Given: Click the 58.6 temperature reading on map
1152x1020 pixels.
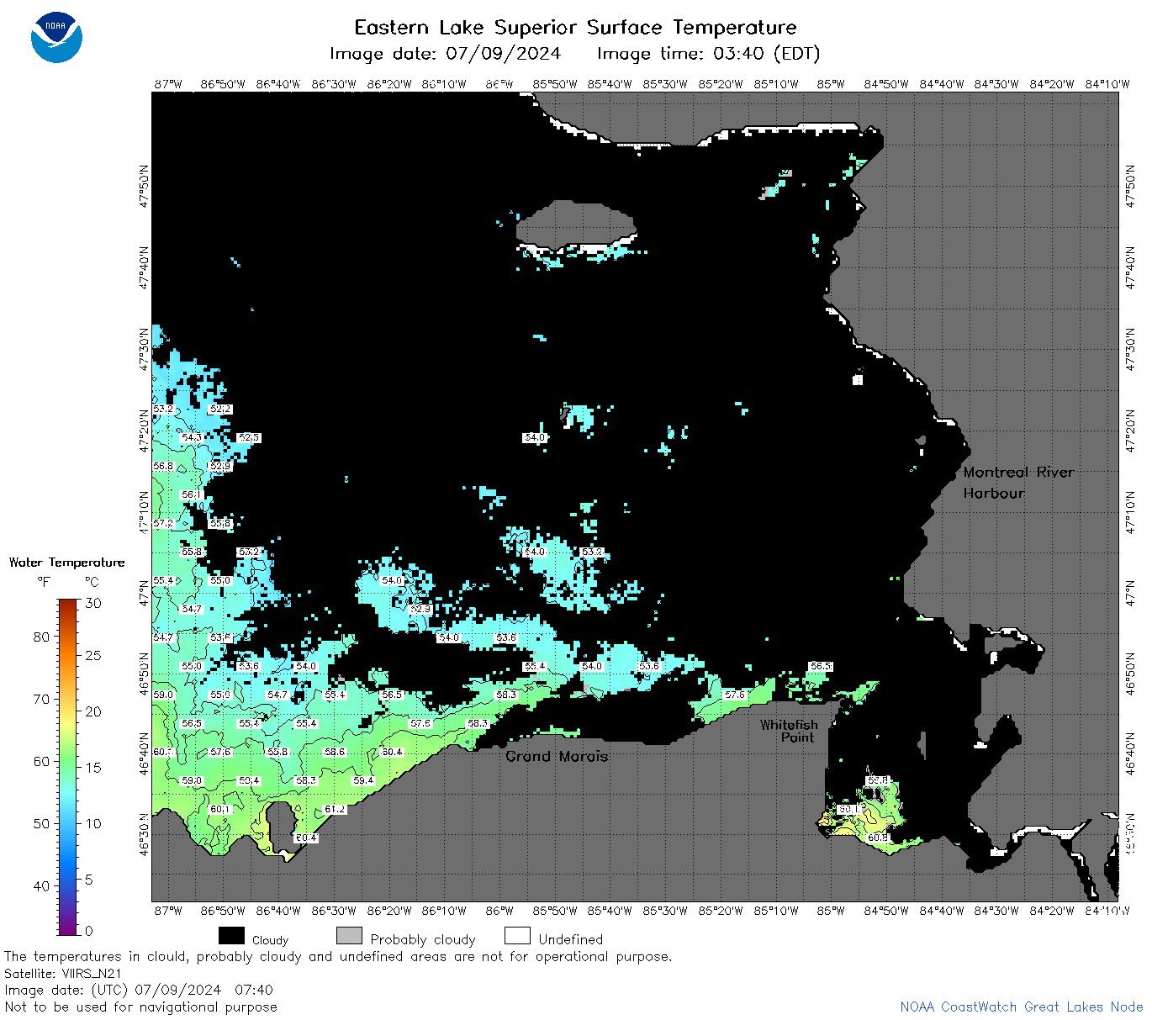Looking at the screenshot, I should (x=335, y=752).
